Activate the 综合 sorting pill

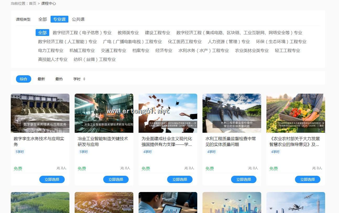tap(24, 79)
